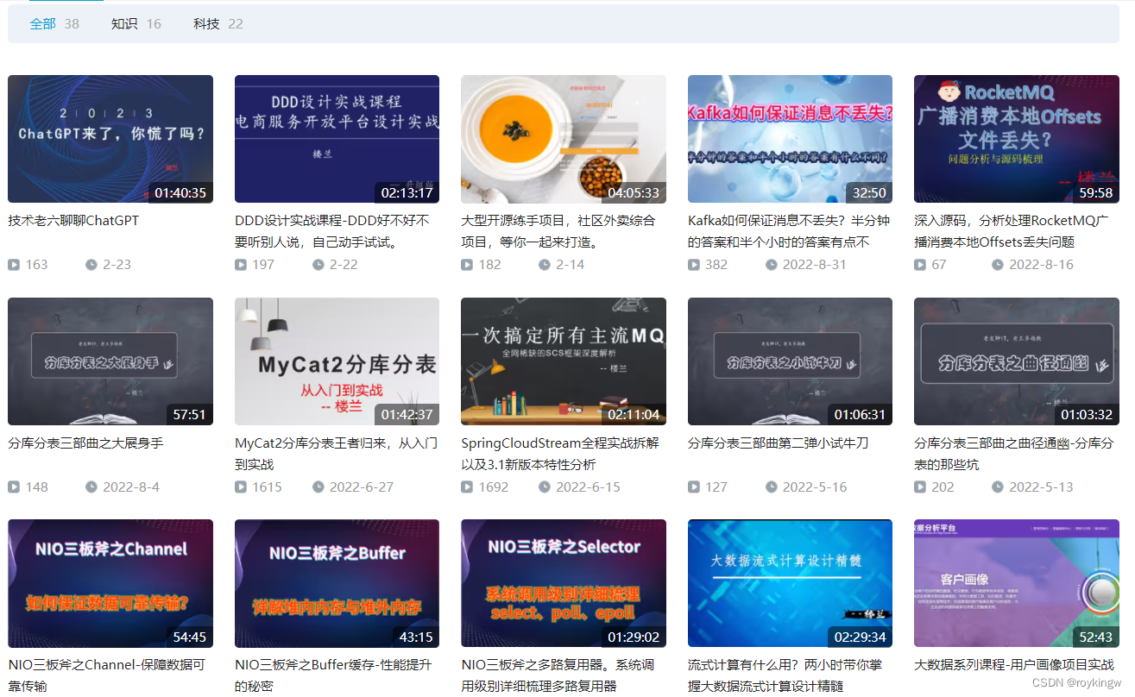Image resolution: width=1135 pixels, height=697 pixels.
Task: Open the 分库表之小试牛刀 thumbnail
Action: point(790,361)
